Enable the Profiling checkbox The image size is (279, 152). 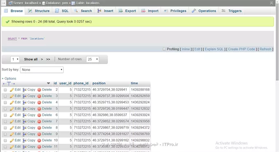click(164, 49)
